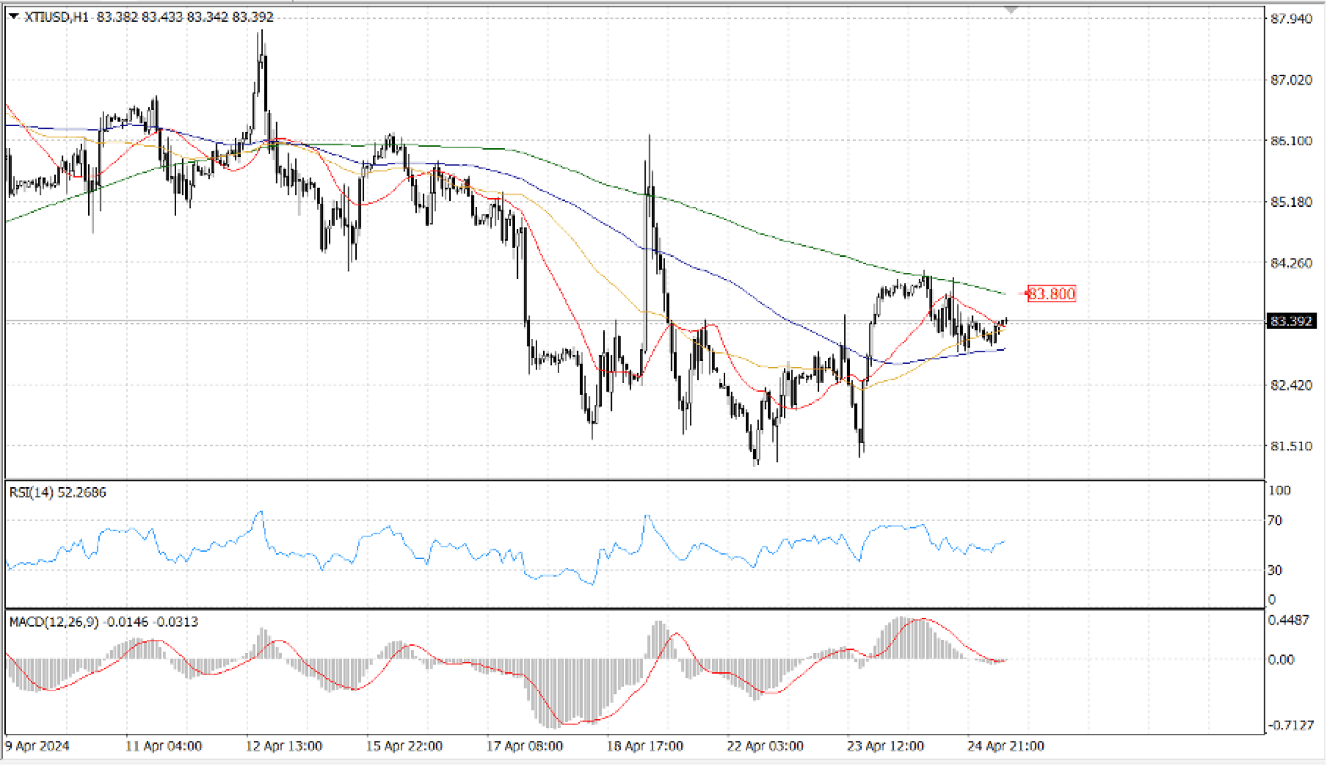Click the XTIUSD,H1 chart title text
The height and width of the screenshot is (766, 1327).
click(x=56, y=17)
